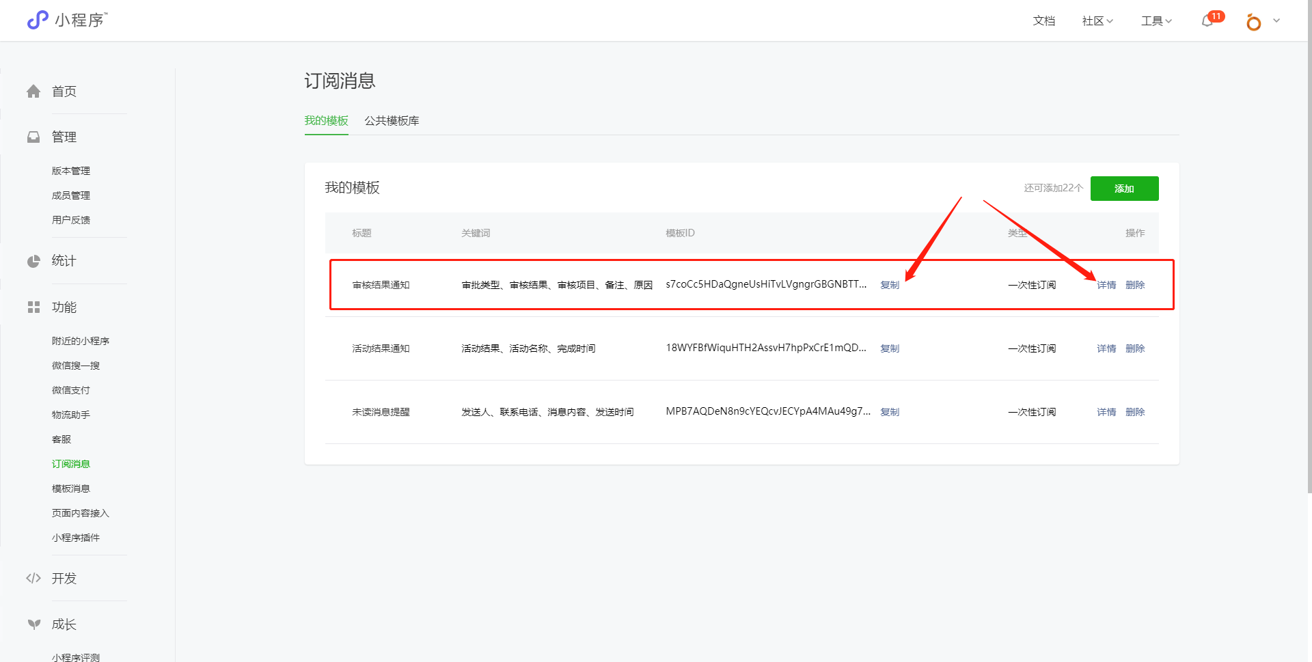Select 功能 section in sidebar
The width and height of the screenshot is (1312, 662).
(64, 307)
